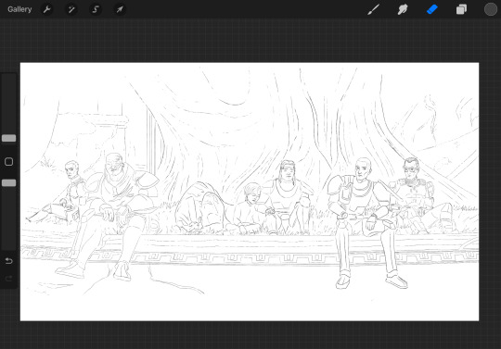The image size is (501, 349).
Task: Activate the Selection S-shaped tool
Action: pos(96,9)
